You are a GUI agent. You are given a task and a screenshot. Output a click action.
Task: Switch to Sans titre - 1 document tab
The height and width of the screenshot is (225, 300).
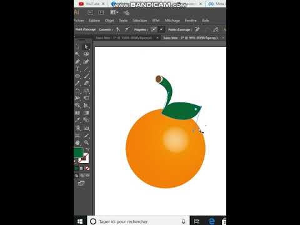click(124, 38)
